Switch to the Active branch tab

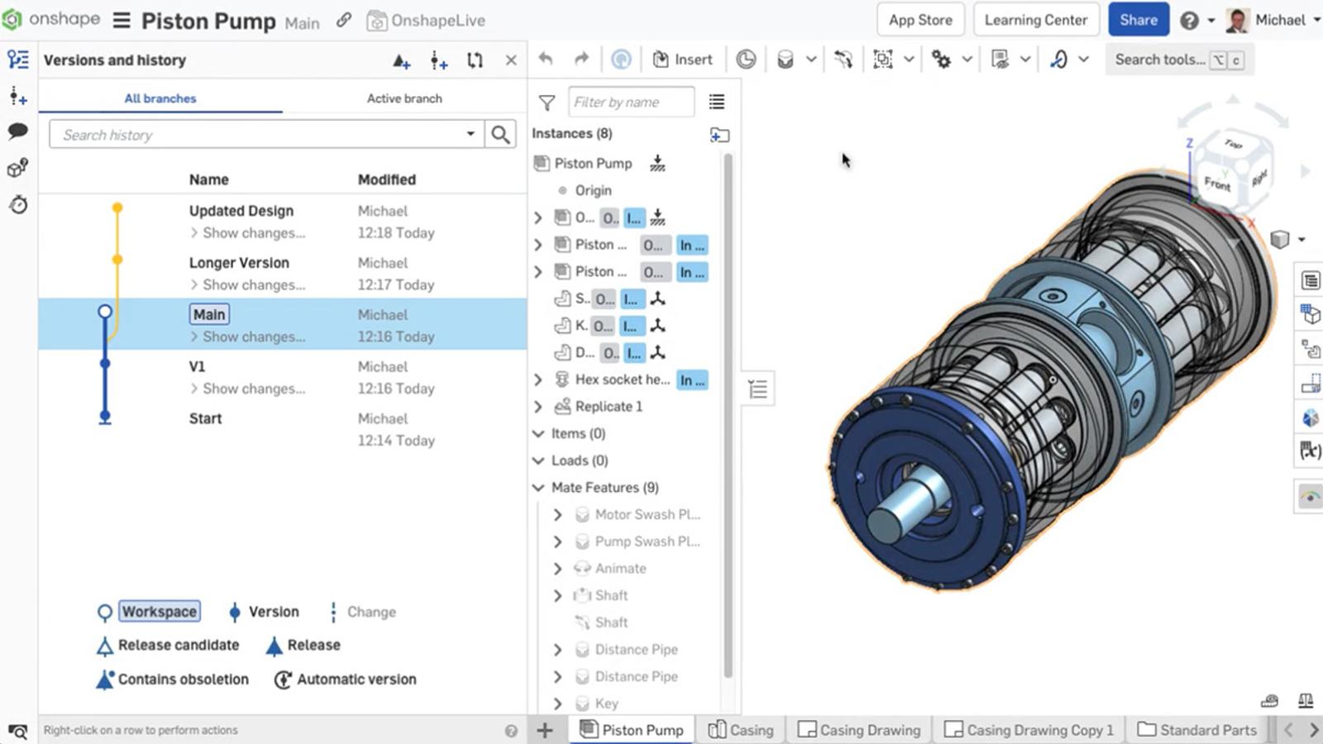pyautogui.click(x=404, y=98)
